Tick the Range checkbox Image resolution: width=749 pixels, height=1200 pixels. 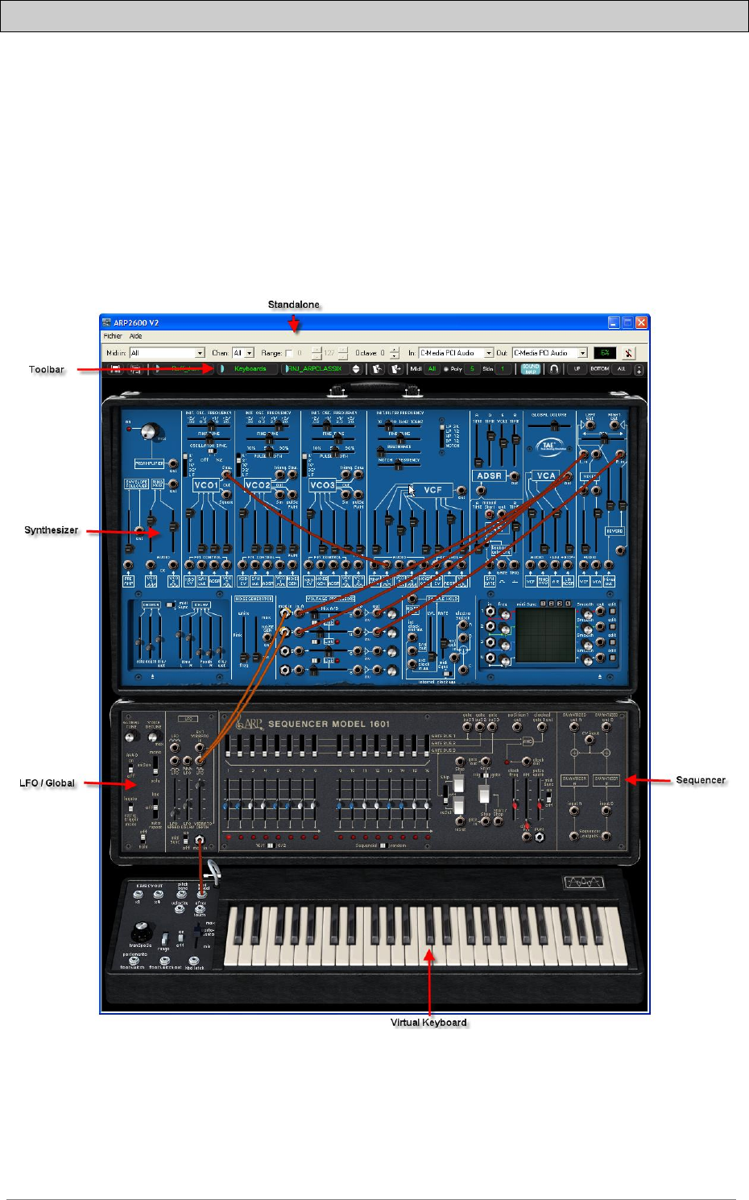[x=289, y=353]
